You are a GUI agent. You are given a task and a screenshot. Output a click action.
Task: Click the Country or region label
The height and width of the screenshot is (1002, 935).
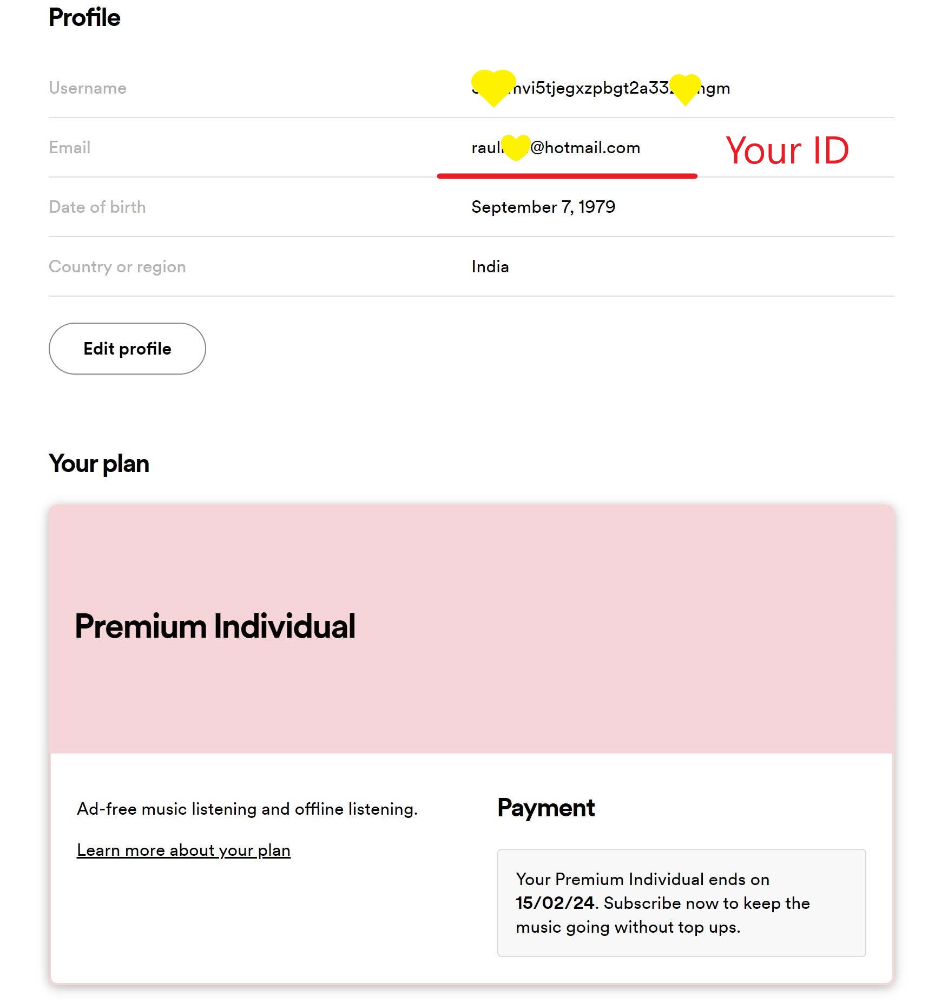coord(117,267)
